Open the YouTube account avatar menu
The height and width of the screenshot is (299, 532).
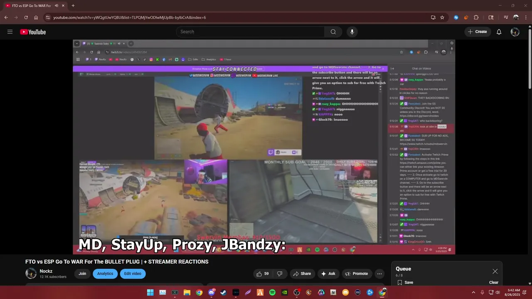pyautogui.click(x=515, y=32)
